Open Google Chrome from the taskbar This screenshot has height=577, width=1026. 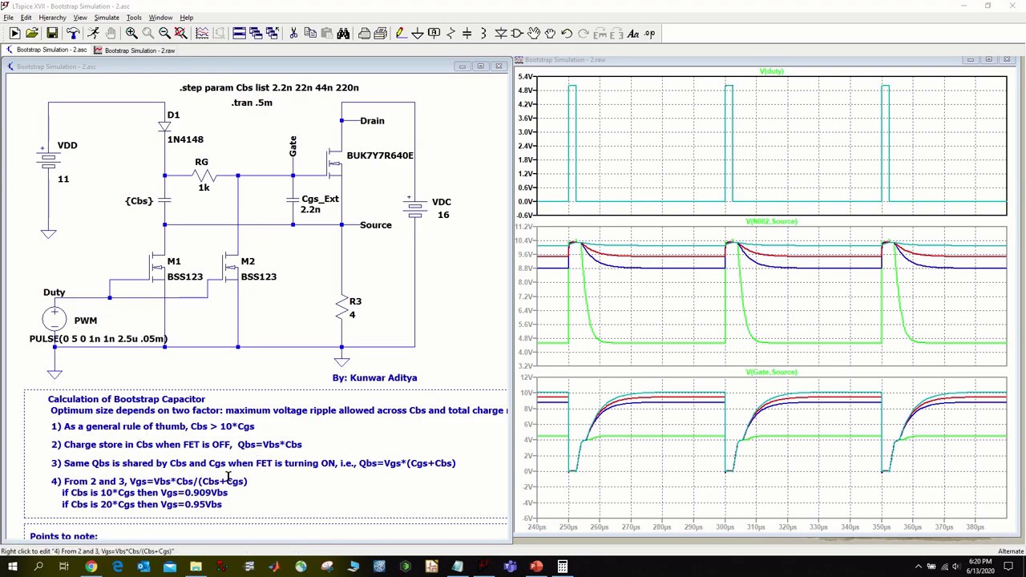(91, 567)
